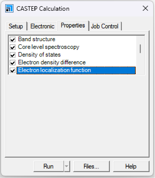Select the Band structure list entry
Screen dimensions: 155x178
(x=37, y=39)
